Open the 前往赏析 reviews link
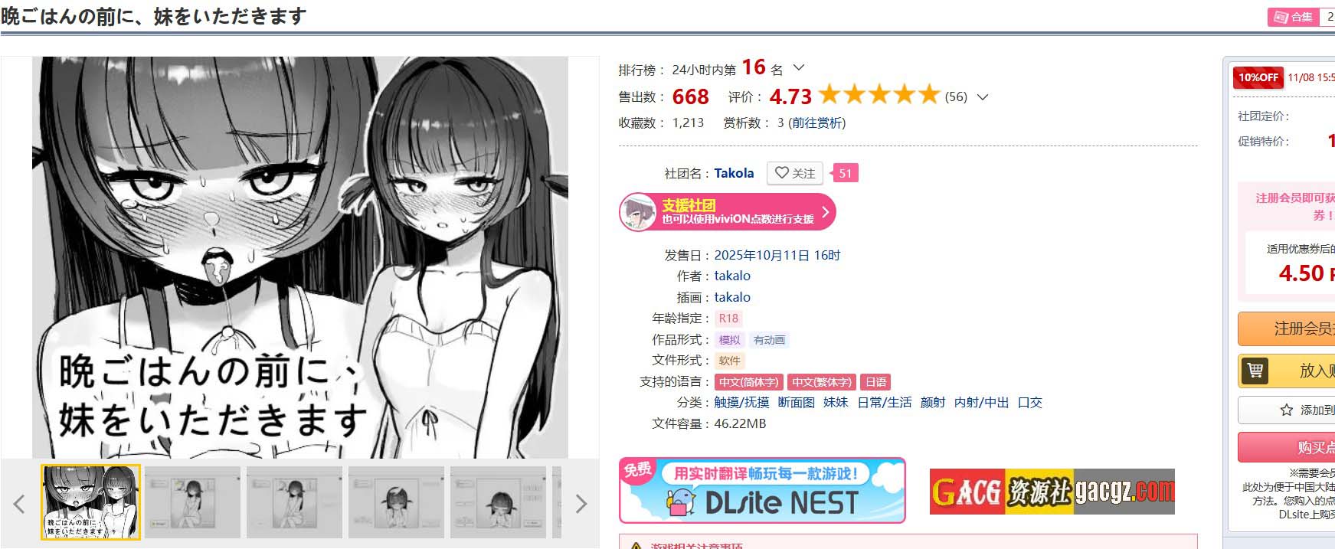This screenshot has height=549, width=1335. coord(817,123)
